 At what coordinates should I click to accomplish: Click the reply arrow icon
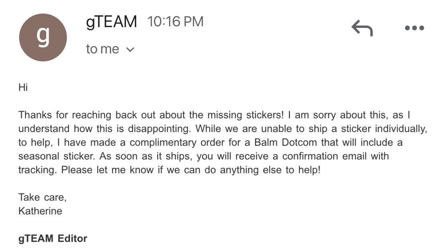(362, 28)
